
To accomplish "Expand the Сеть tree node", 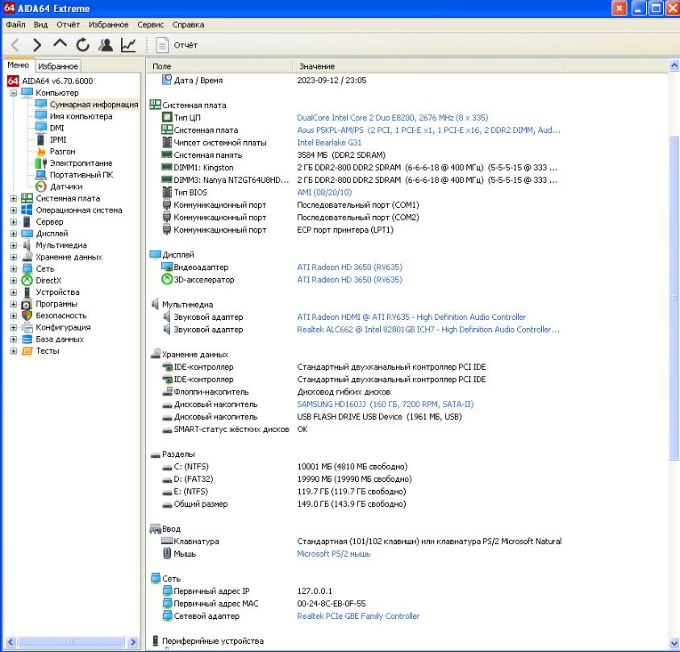I will point(14,268).
